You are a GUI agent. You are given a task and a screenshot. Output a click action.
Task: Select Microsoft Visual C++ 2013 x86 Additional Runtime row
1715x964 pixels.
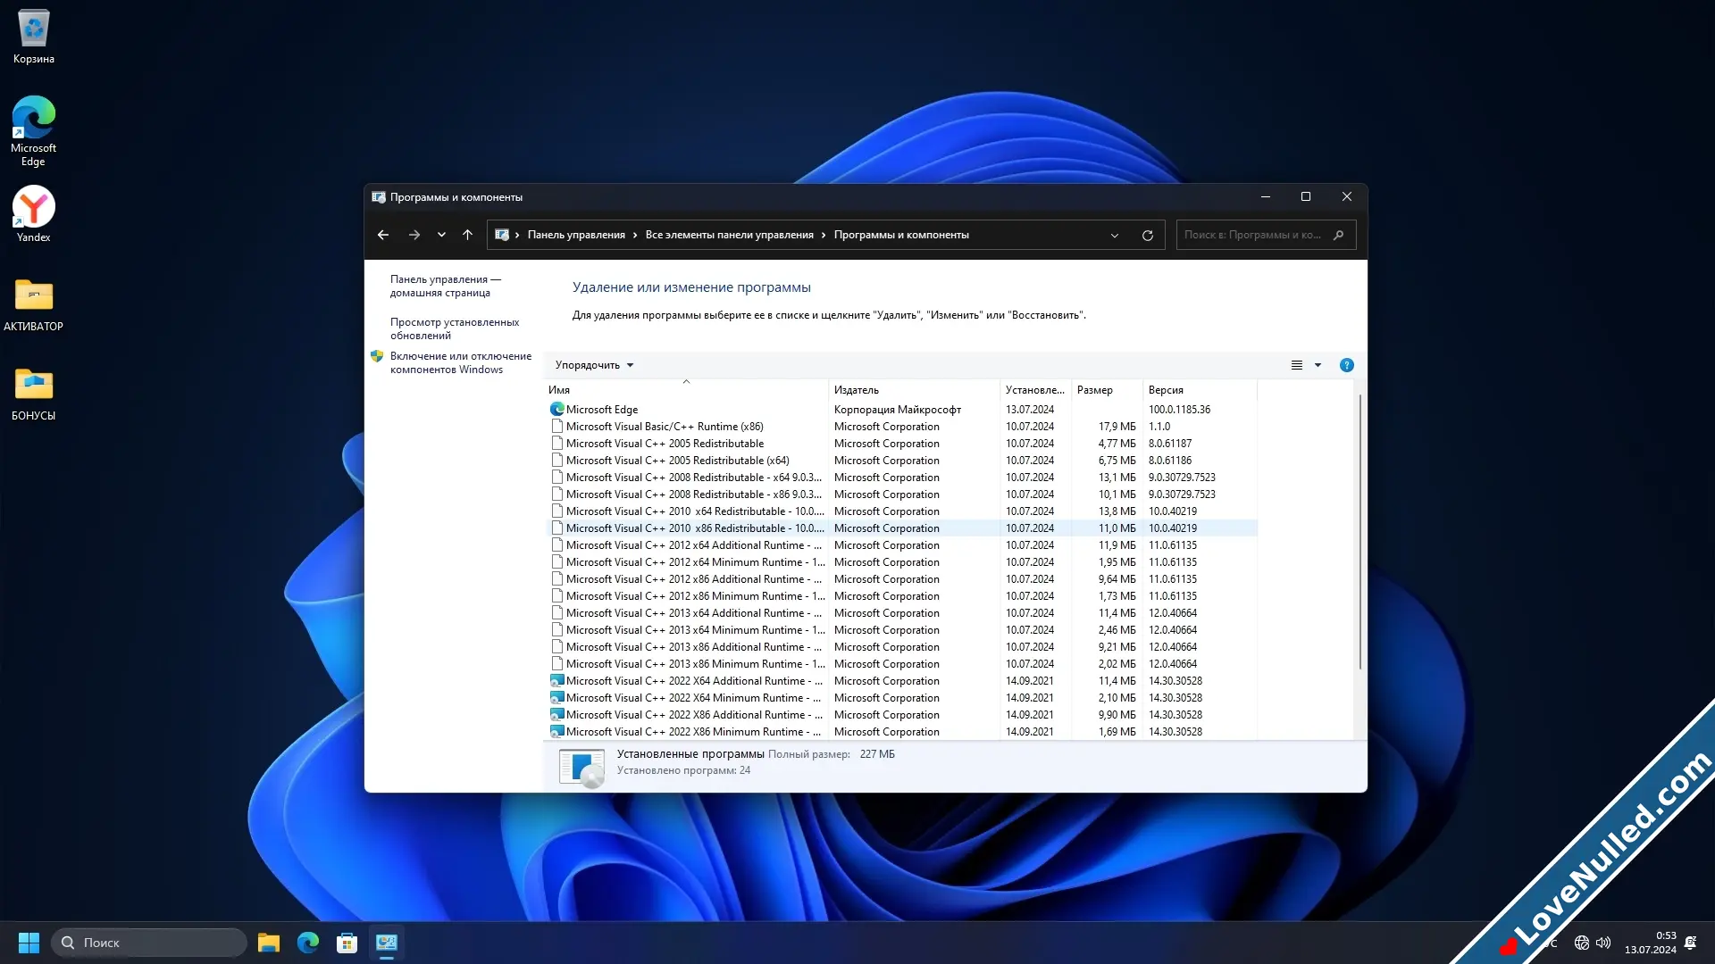[x=900, y=647]
